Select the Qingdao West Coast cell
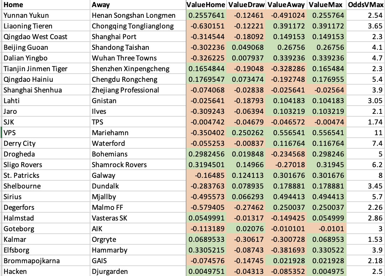The width and height of the screenshot is (385, 276). click(46, 37)
